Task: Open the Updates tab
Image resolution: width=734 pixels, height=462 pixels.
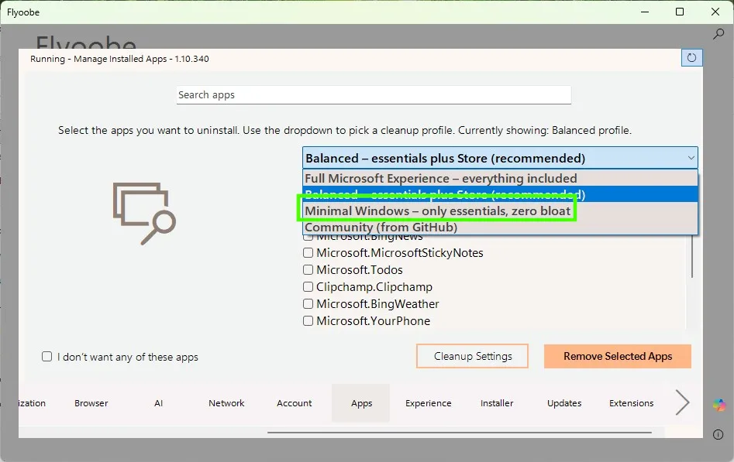Action: 564,403
